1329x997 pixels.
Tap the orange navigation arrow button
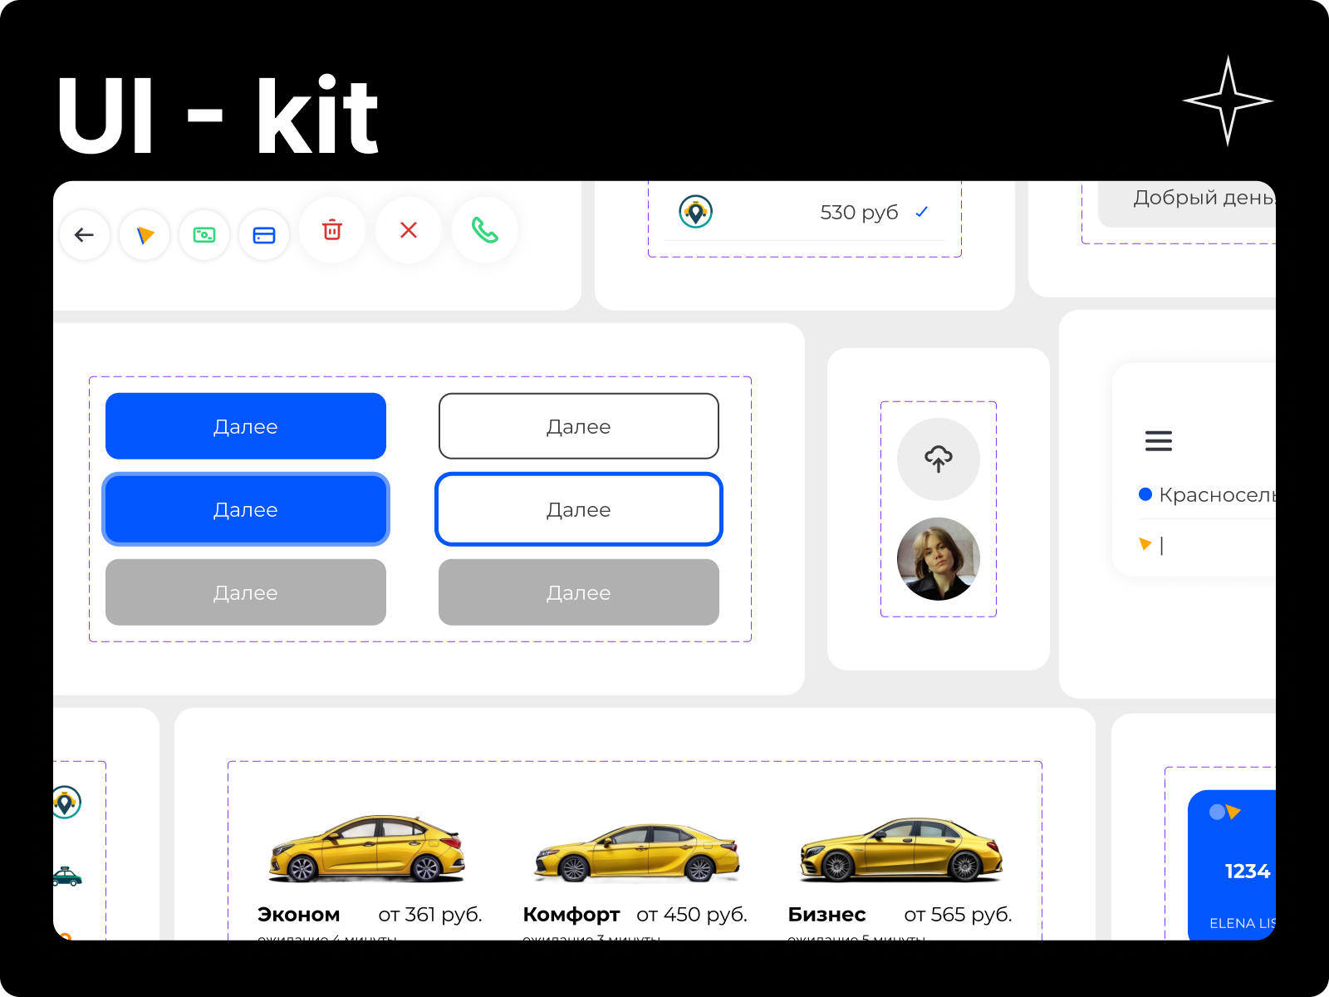(x=145, y=235)
